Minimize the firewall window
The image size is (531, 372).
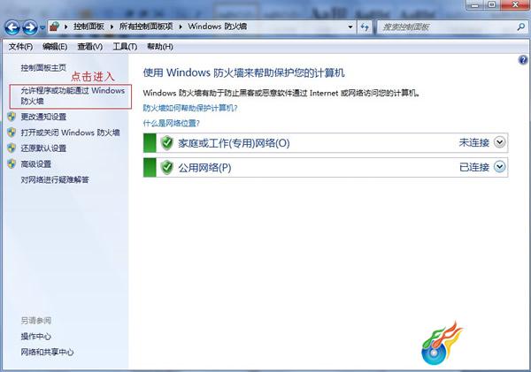[476, 4]
